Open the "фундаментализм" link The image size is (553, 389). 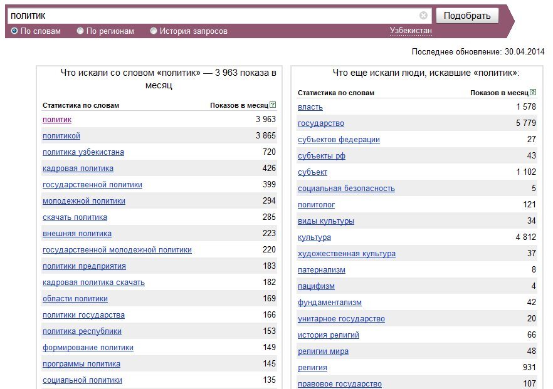(329, 303)
